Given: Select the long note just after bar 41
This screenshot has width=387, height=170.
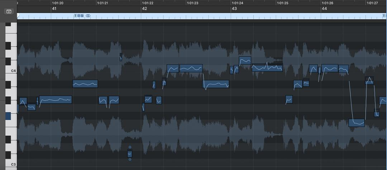Looking at the screenshot, I should (x=85, y=84).
